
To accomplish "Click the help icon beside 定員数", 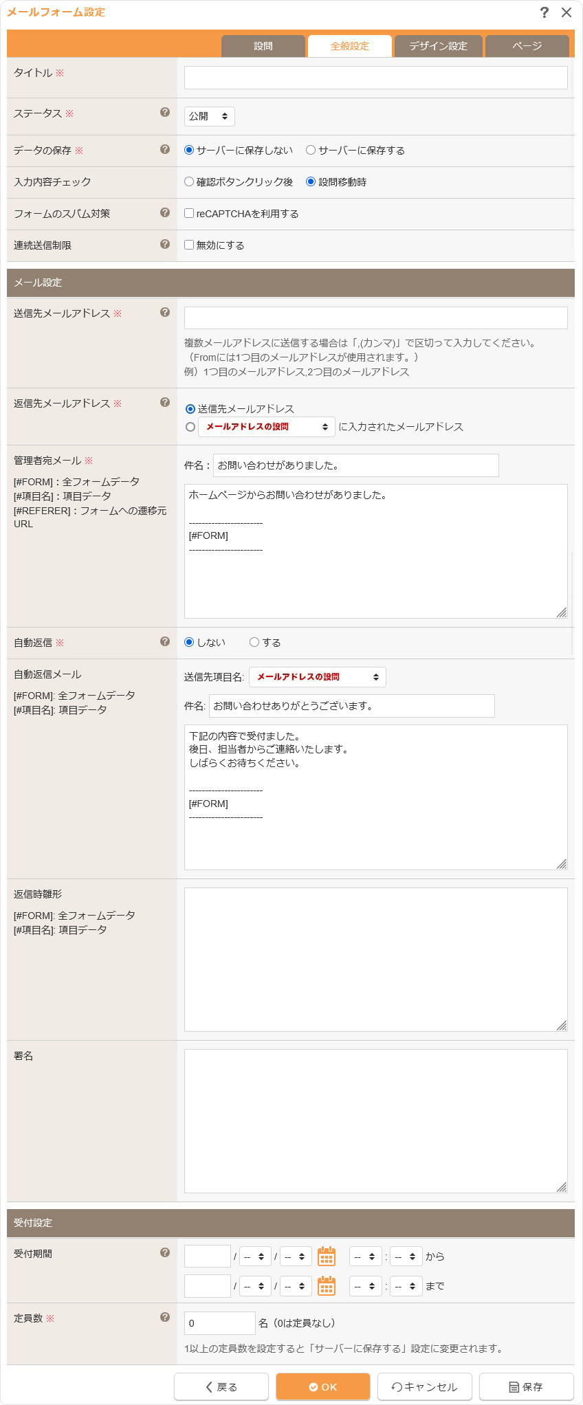I will click(x=165, y=1317).
